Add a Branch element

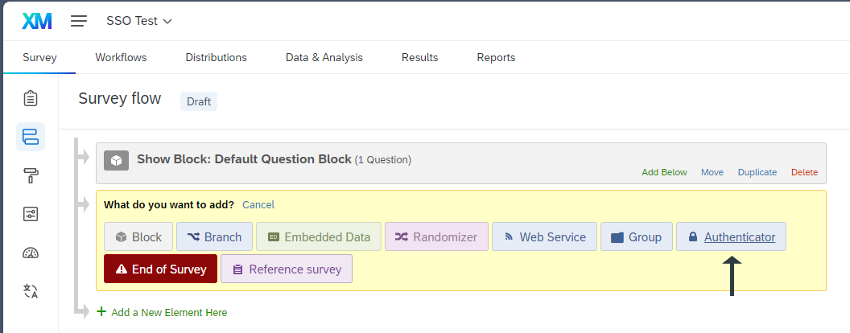click(x=214, y=237)
